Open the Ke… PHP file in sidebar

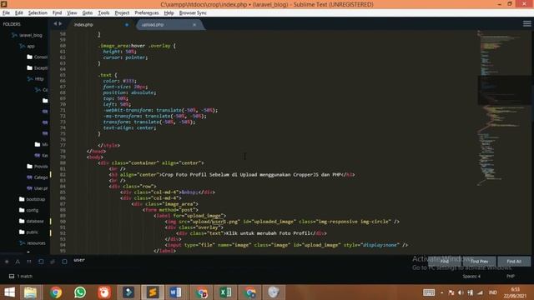41,156
